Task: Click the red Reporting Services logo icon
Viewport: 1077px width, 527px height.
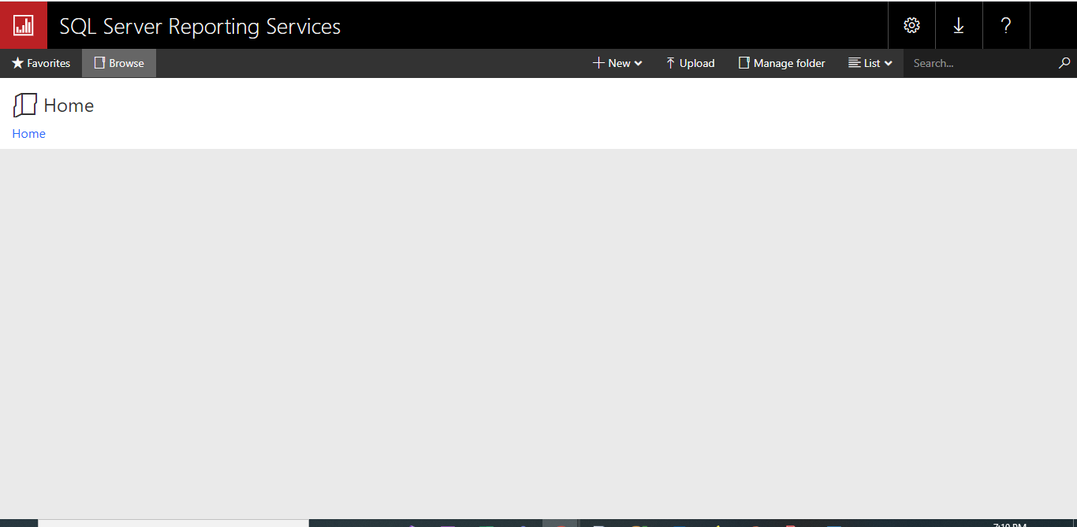Action: (24, 25)
